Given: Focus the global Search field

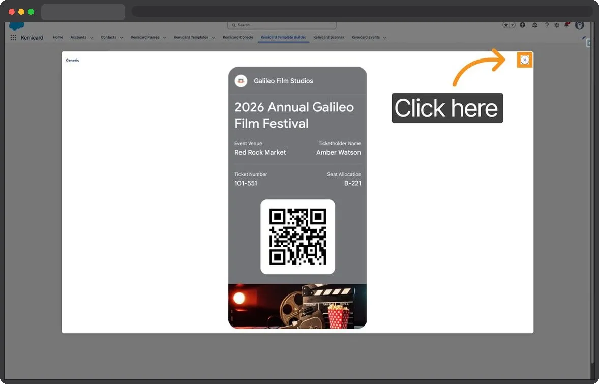Looking at the screenshot, I should (282, 25).
